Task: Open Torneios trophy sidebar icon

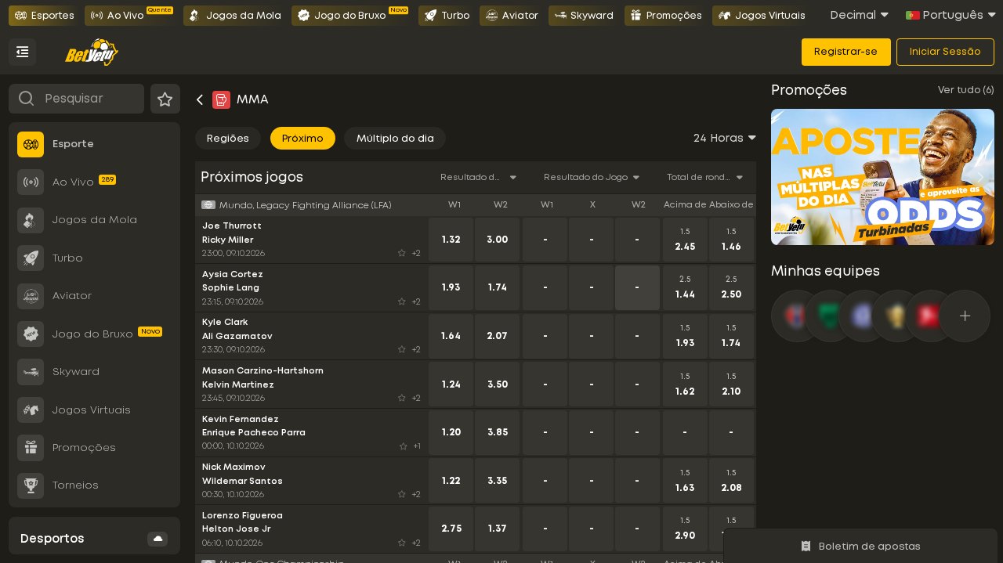Action: point(31,485)
